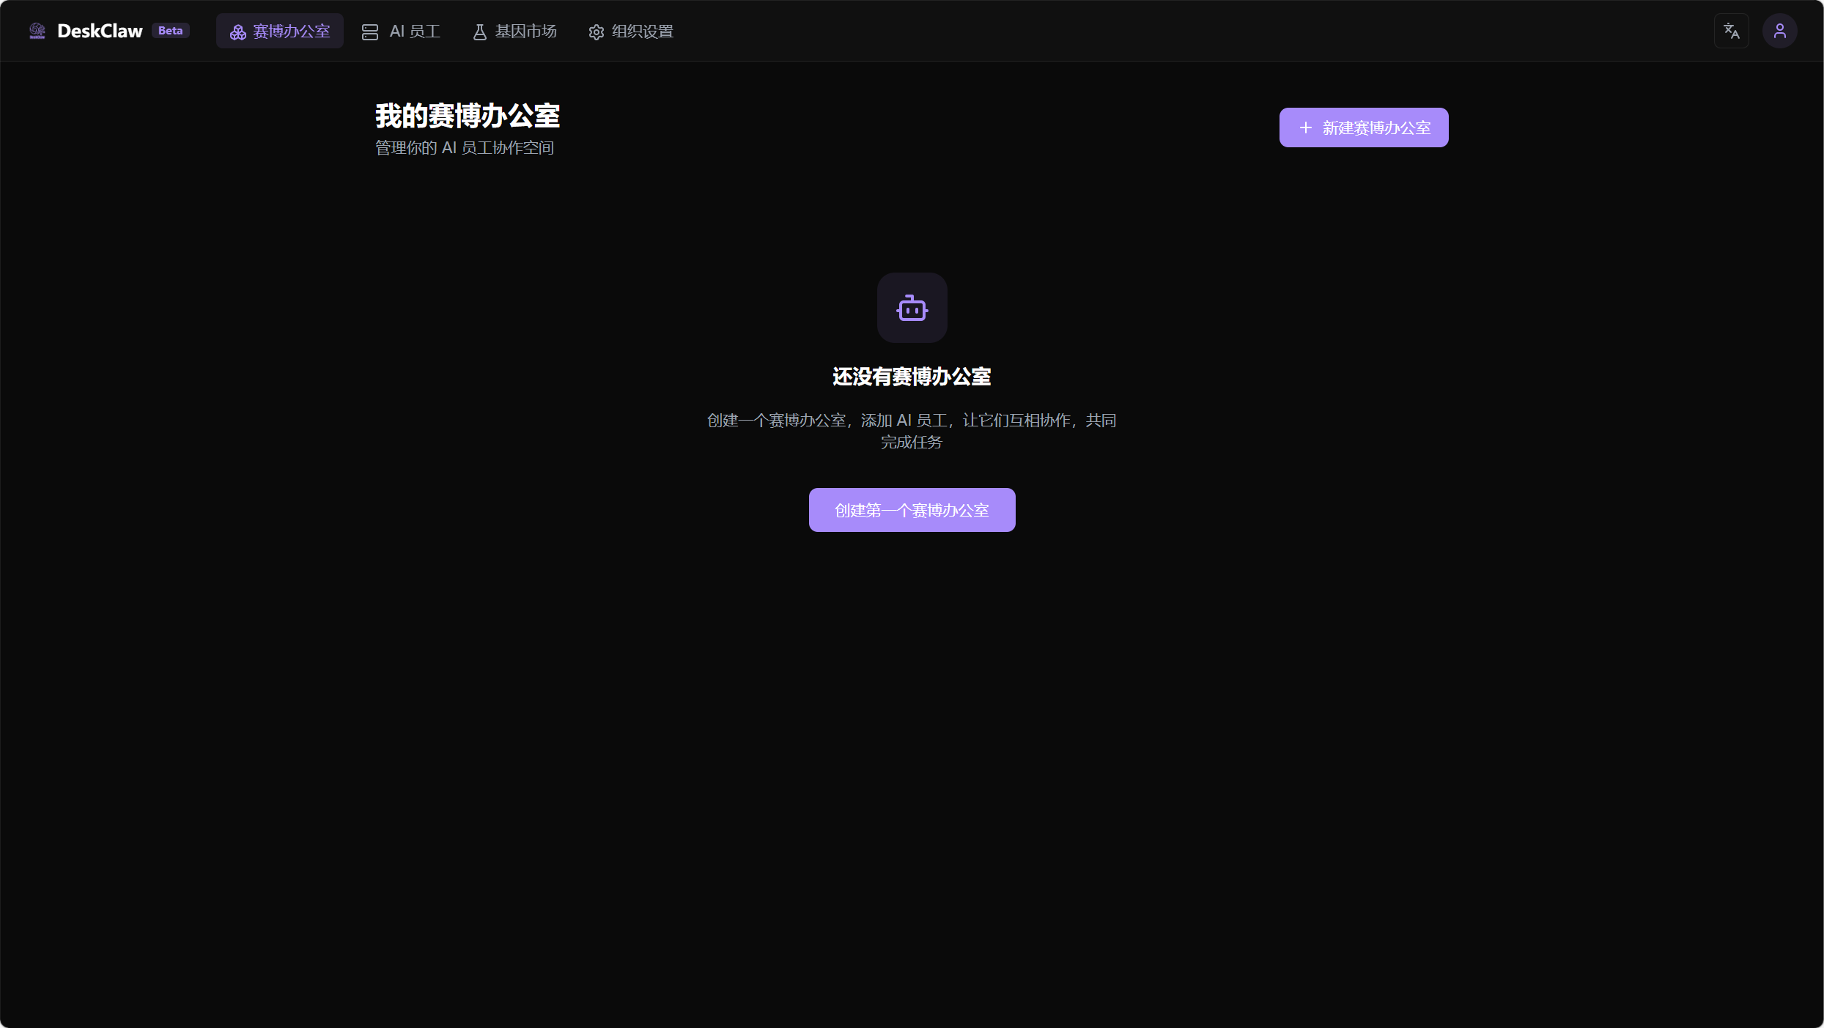Screen dimensions: 1824x1028
Task: Click the 管理你的 AI 员工协作空间 subtitle
Action: pyautogui.click(x=465, y=148)
